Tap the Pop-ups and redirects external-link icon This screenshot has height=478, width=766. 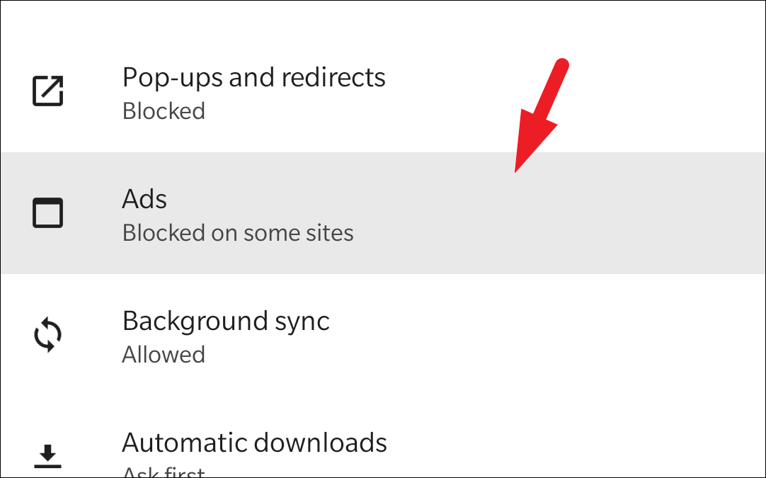pyautogui.click(x=48, y=91)
